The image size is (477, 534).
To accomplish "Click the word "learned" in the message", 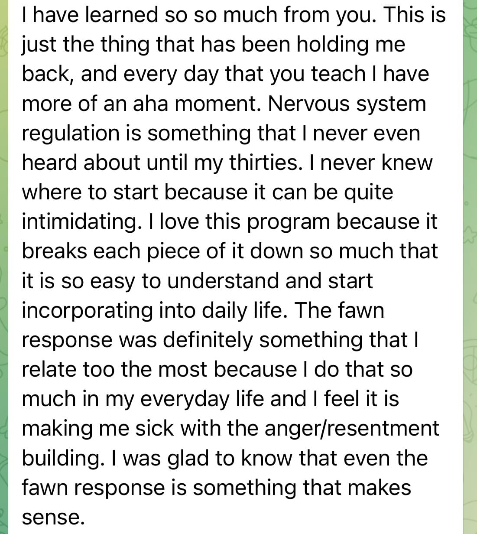I will 116,15.
